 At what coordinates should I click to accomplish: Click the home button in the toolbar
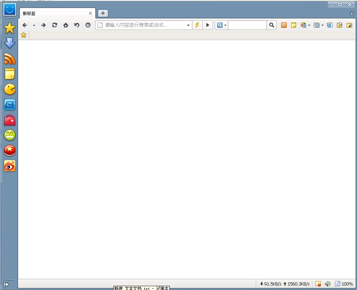tap(66, 25)
